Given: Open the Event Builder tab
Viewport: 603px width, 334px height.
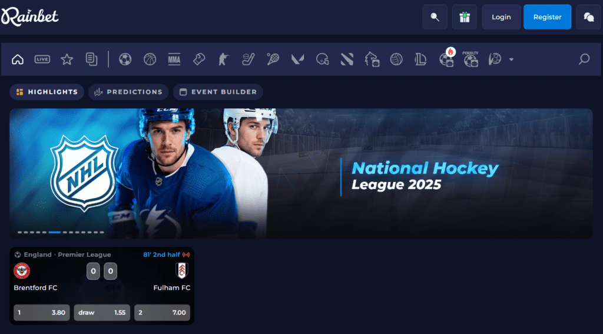Looking at the screenshot, I should [218, 92].
